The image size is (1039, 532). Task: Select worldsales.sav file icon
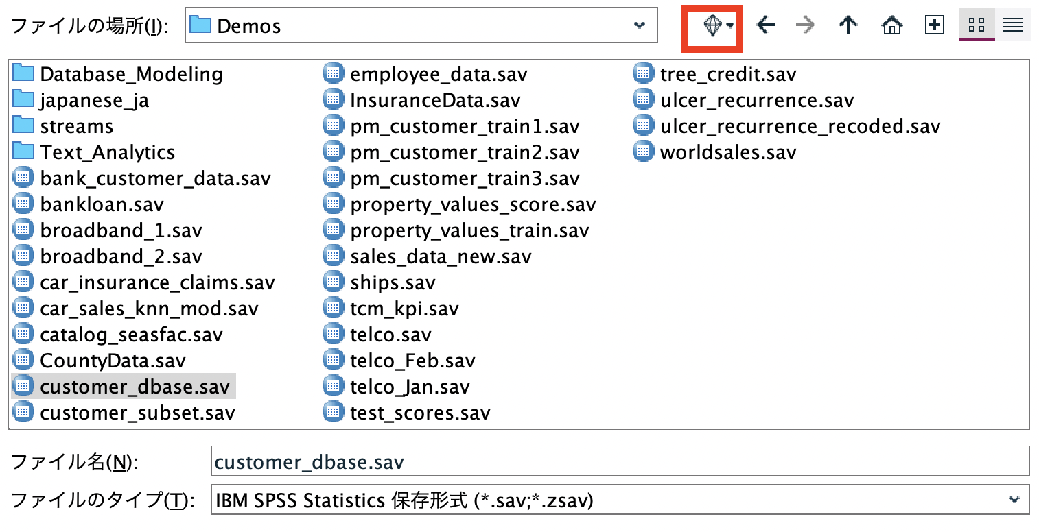pyautogui.click(x=643, y=152)
